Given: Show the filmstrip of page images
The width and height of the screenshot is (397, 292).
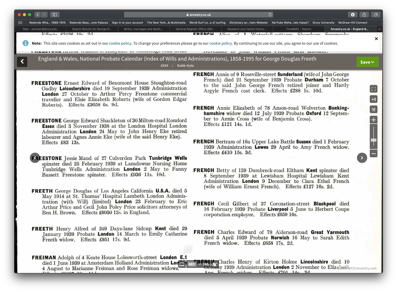Looking at the screenshot, I should 182,264.
